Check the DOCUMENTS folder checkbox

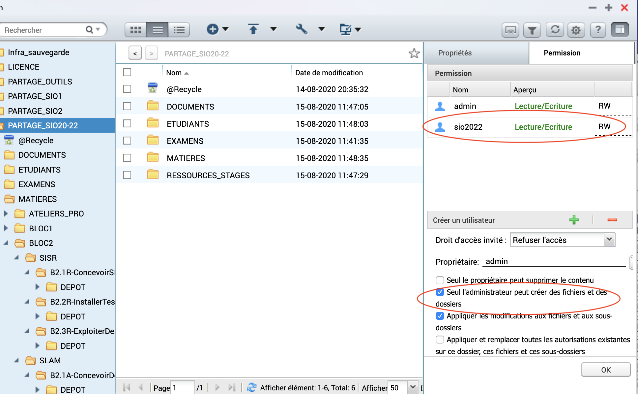[x=127, y=106]
